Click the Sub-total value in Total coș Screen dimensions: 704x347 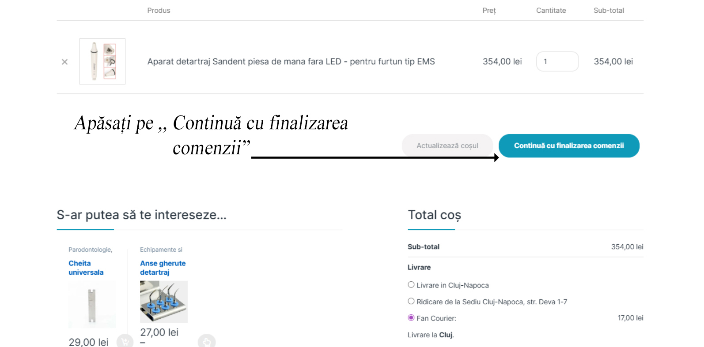pyautogui.click(x=627, y=247)
